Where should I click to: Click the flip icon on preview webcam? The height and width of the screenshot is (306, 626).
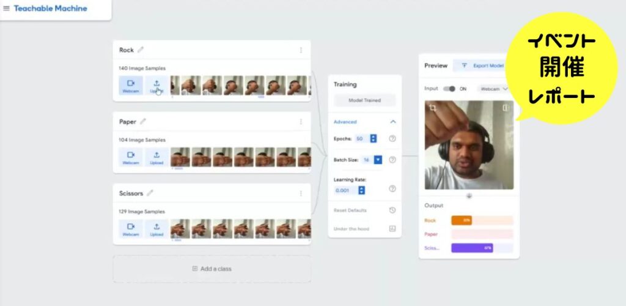click(x=506, y=108)
